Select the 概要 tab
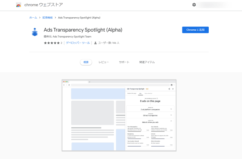The image size is (242, 159). click(x=86, y=62)
